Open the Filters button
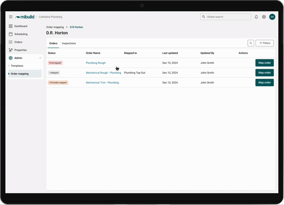Viewport: 284px width, 205px height. click(x=264, y=43)
